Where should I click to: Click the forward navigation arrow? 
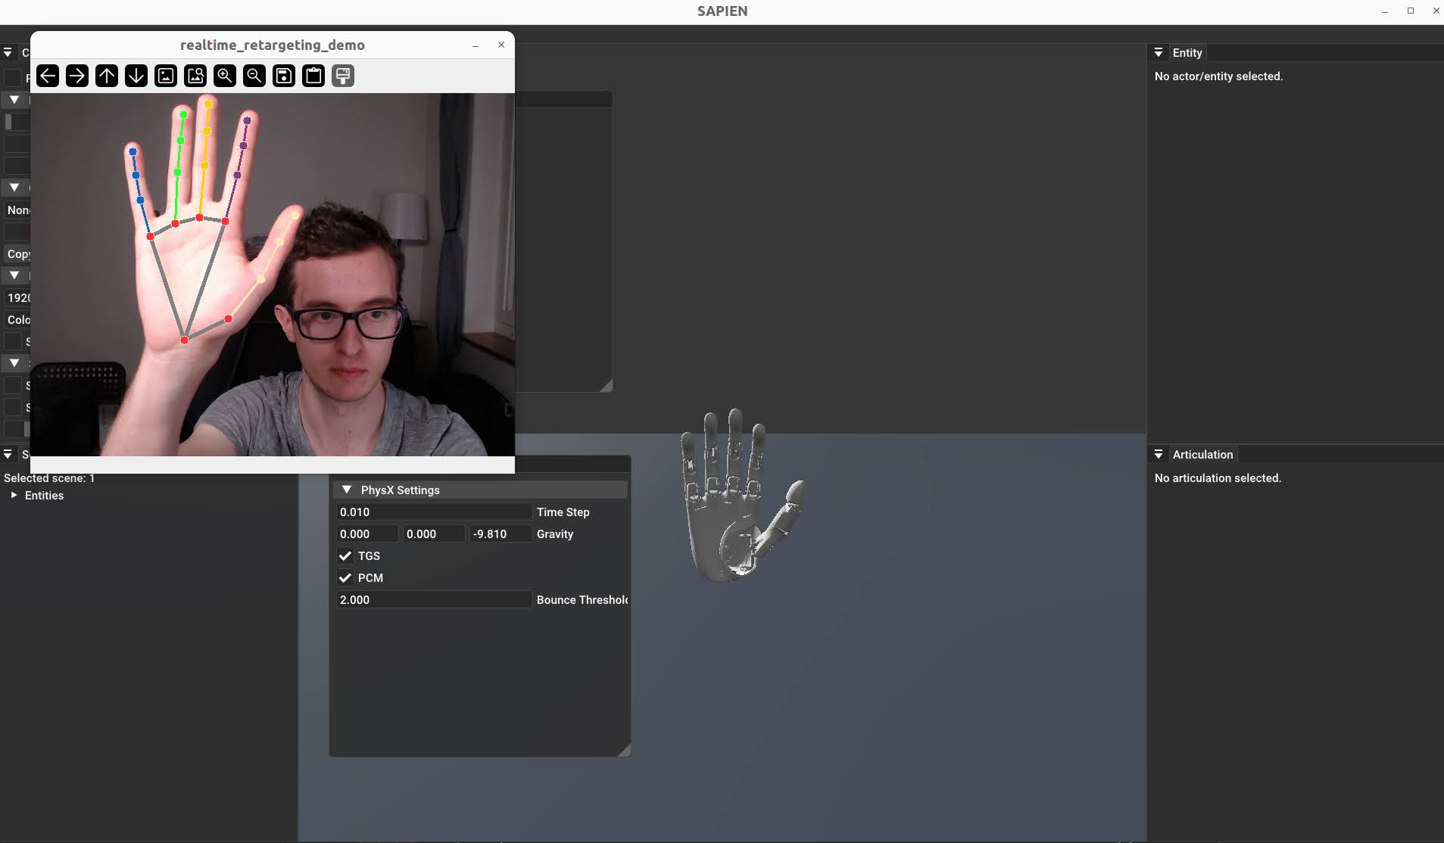pyautogui.click(x=76, y=76)
